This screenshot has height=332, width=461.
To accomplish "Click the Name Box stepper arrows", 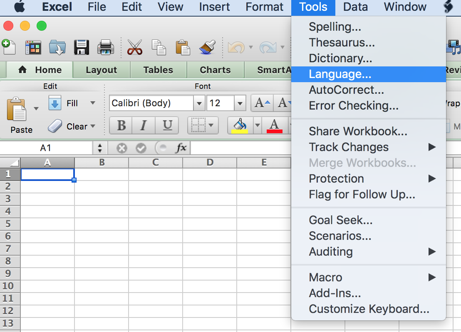I will tap(100, 148).
